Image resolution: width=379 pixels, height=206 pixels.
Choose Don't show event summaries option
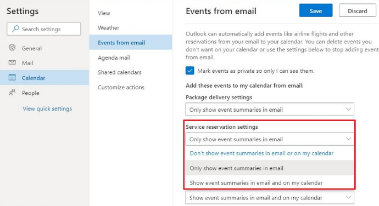coord(270,153)
